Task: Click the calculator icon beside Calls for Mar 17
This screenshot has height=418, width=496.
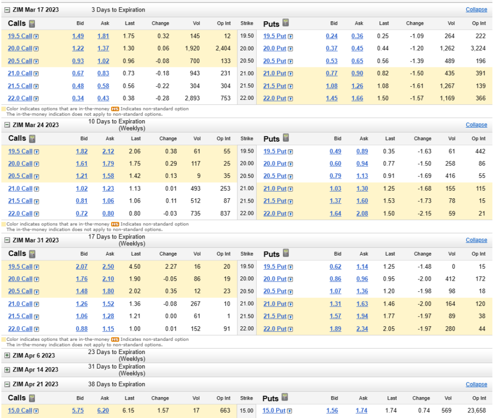Action: pos(32,24)
